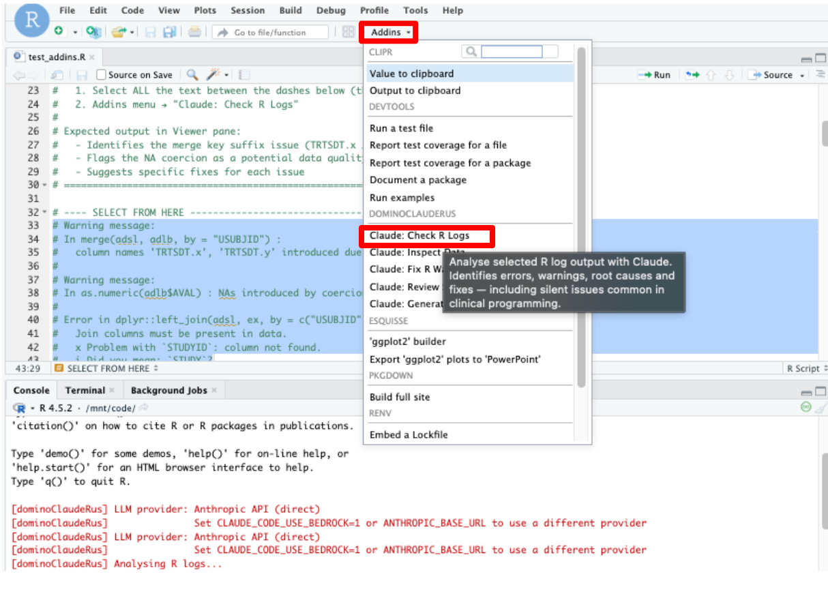Open the code tools wand dropdown arrow
The image size is (828, 596).
click(x=226, y=75)
